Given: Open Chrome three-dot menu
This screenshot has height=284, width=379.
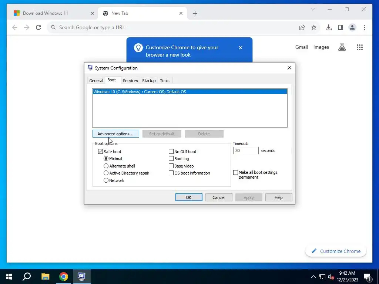Looking at the screenshot, I should (x=364, y=27).
